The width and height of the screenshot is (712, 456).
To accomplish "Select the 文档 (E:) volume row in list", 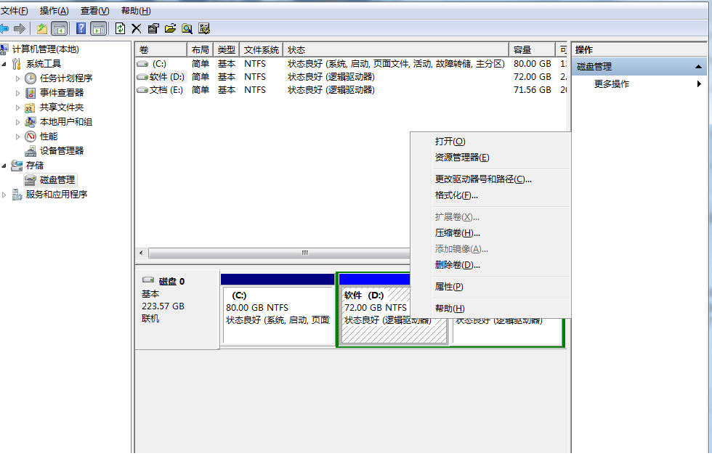I will pyautogui.click(x=352, y=90).
